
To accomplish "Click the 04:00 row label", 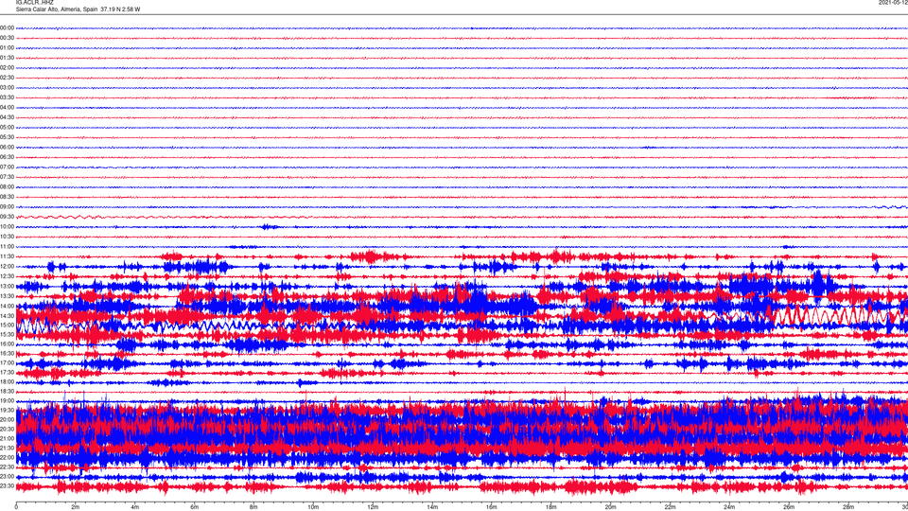I will (x=7, y=108).
